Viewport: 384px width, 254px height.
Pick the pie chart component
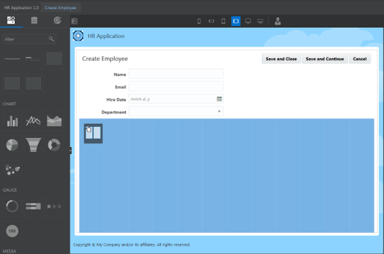click(12, 145)
